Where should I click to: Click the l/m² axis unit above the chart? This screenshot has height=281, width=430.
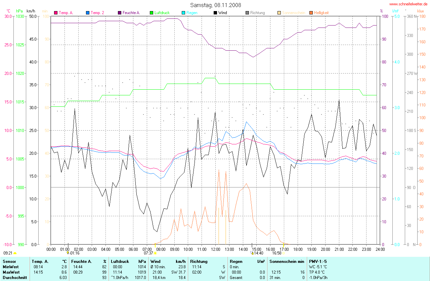pyautogui.click(x=395, y=11)
